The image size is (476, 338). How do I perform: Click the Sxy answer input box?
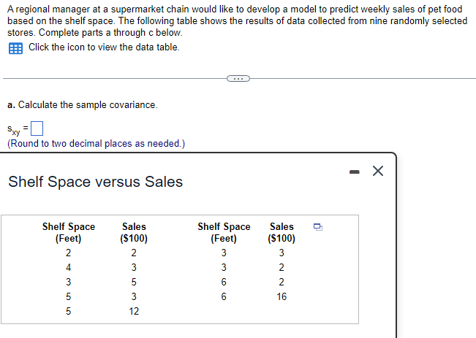pyautogui.click(x=38, y=130)
